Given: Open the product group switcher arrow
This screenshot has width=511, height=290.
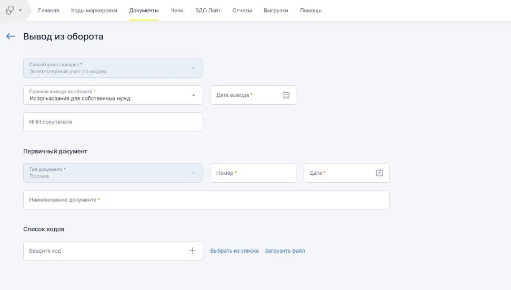Looking at the screenshot, I should click(20, 11).
